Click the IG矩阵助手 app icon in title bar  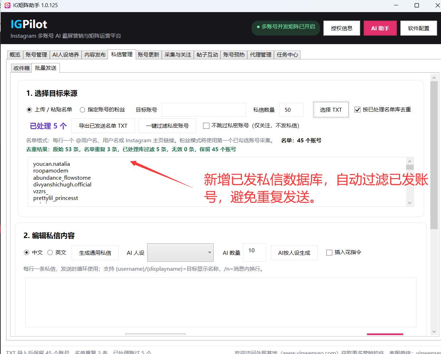[x=7, y=5]
